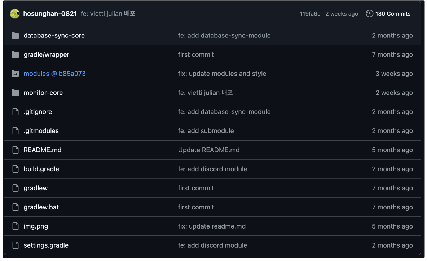The width and height of the screenshot is (427, 261).
Task: Open the modules @ b85a073 submodule link
Action: [x=54, y=74]
